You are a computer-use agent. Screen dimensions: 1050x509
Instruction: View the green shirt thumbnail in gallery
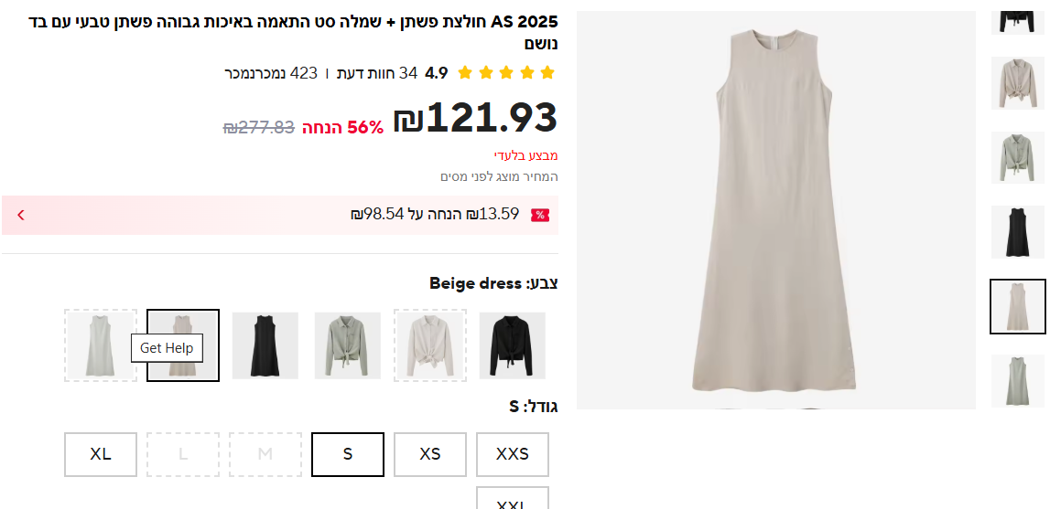click(x=1017, y=157)
